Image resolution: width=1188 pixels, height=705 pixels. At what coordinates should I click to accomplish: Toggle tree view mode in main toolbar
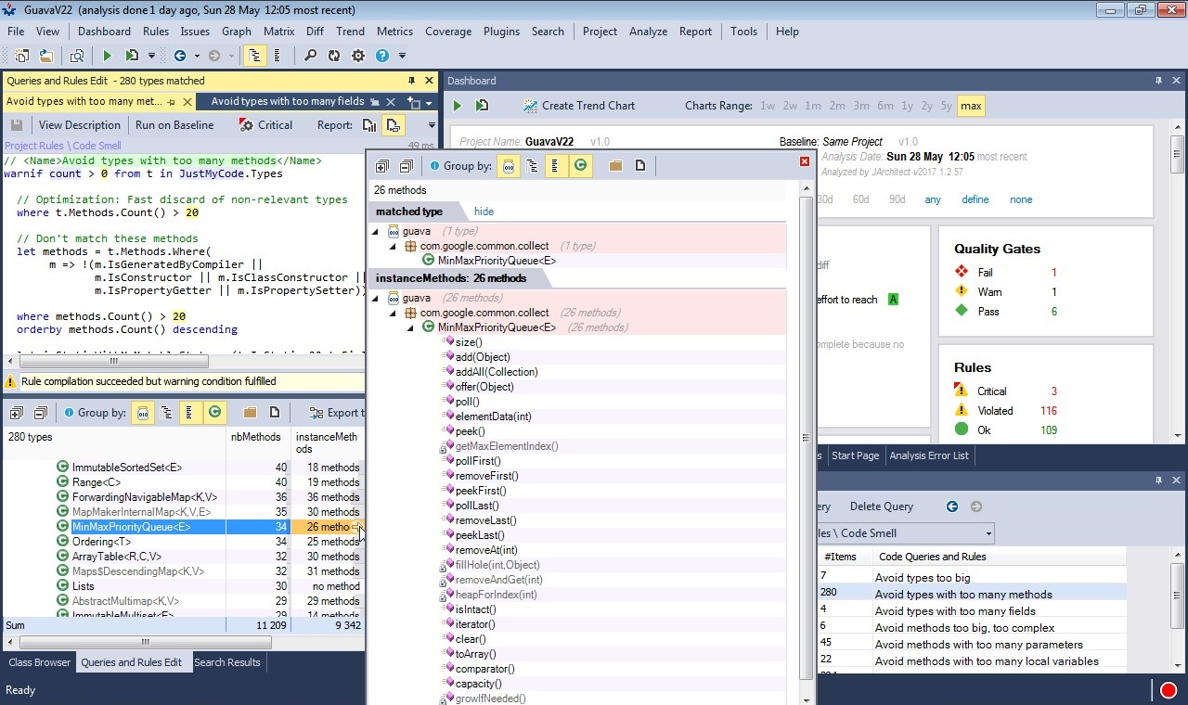tap(253, 56)
